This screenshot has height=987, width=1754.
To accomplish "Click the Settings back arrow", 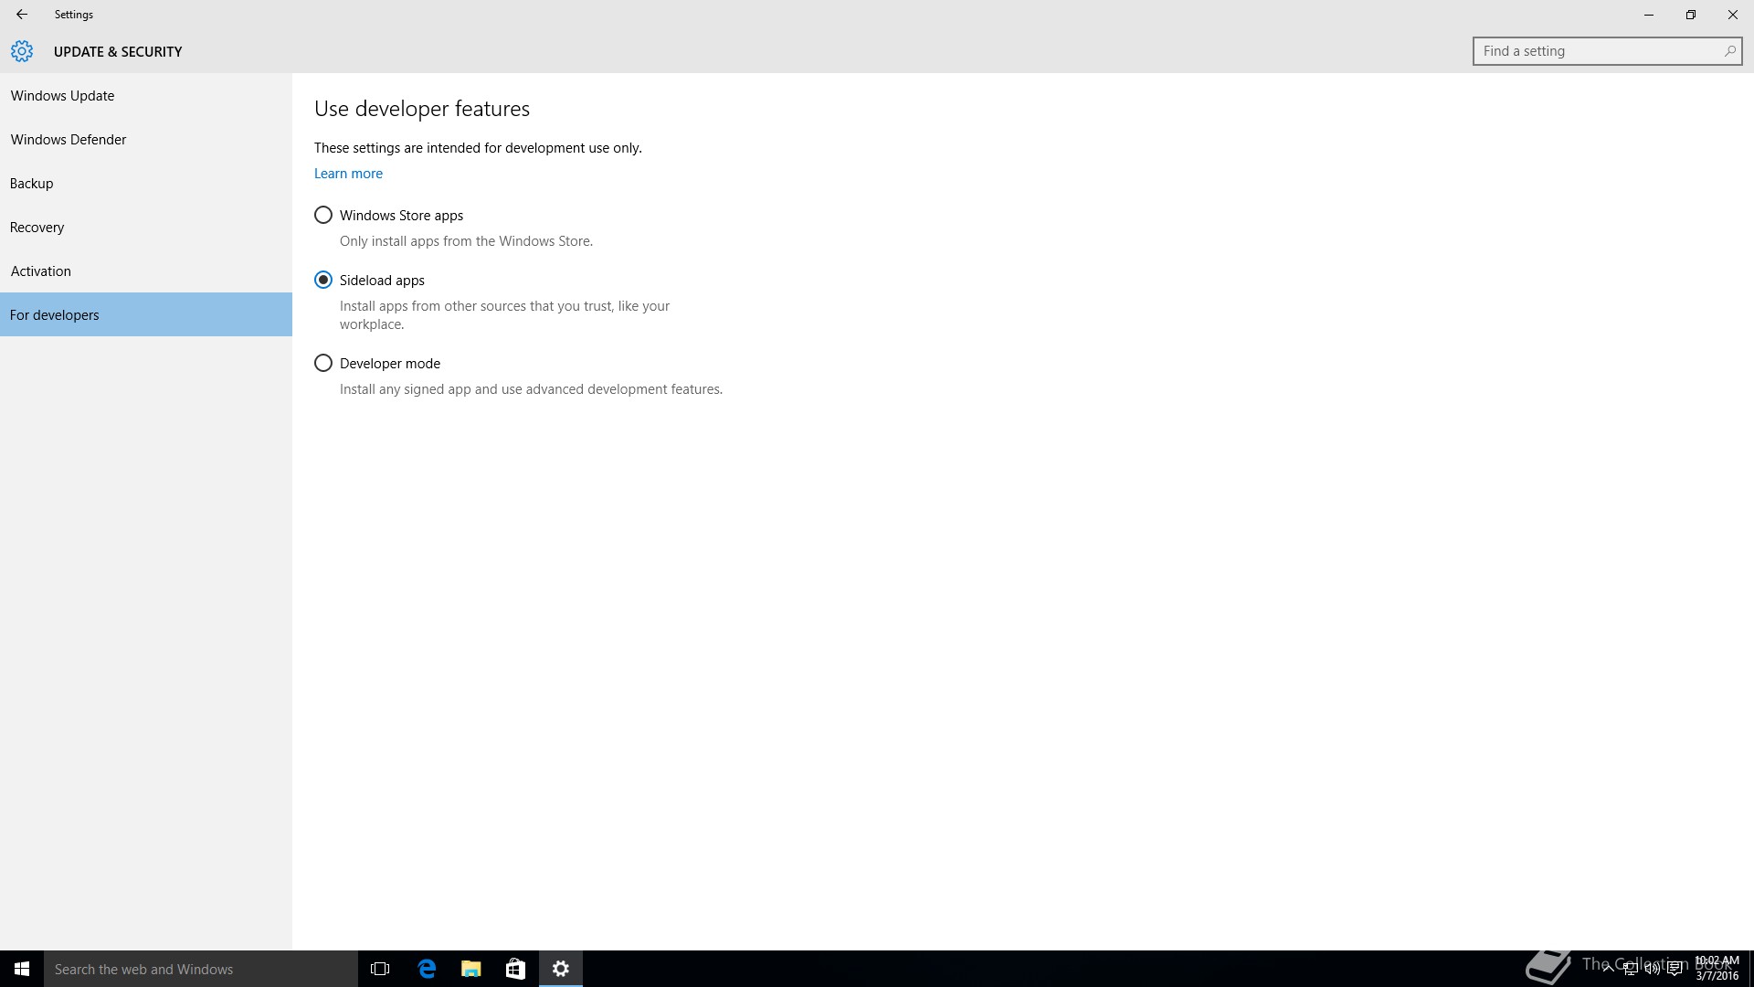I will pyautogui.click(x=21, y=15).
